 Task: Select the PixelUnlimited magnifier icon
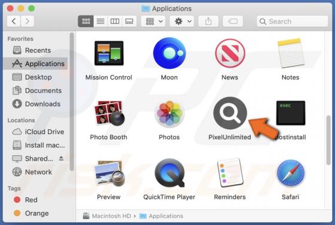coord(230,113)
